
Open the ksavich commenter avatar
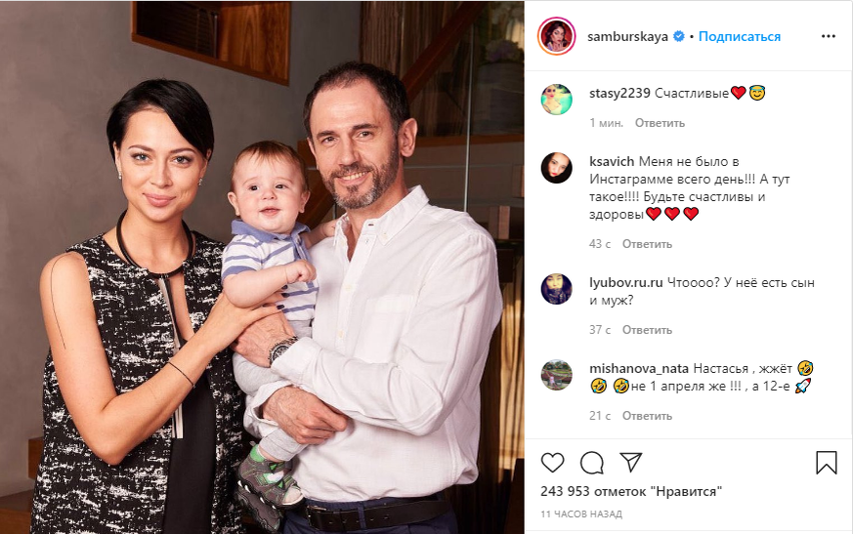tap(556, 168)
